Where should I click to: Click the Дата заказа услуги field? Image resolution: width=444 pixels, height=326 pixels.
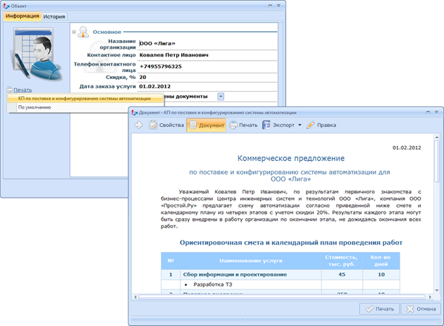coord(208,87)
